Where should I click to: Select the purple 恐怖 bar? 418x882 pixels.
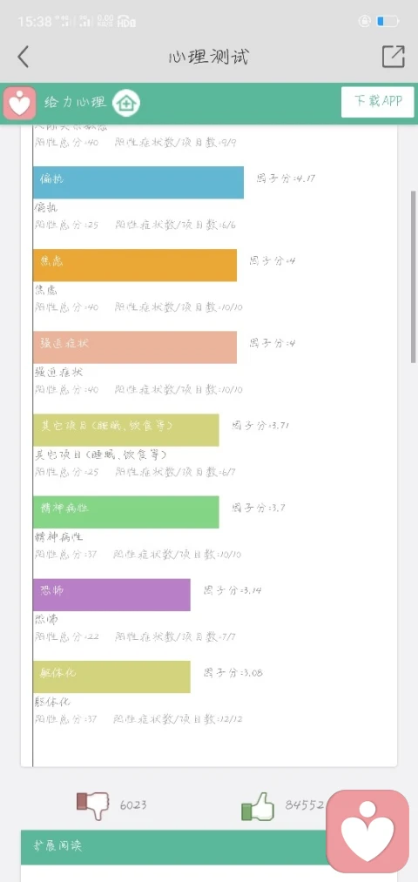pyautogui.click(x=111, y=595)
